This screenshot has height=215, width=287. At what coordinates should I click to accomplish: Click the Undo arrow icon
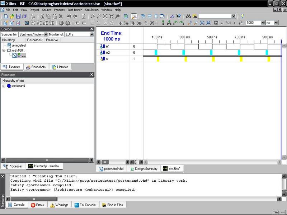click(69, 16)
